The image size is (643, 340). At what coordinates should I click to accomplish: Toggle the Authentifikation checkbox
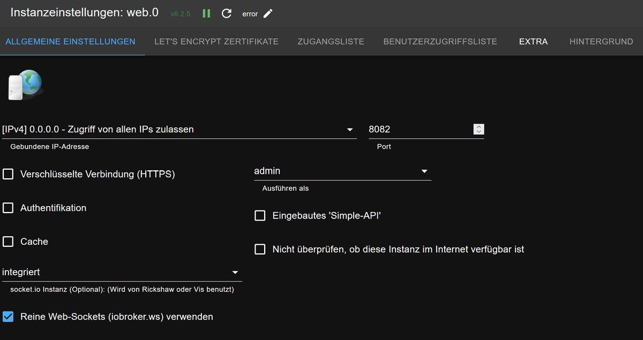click(8, 208)
